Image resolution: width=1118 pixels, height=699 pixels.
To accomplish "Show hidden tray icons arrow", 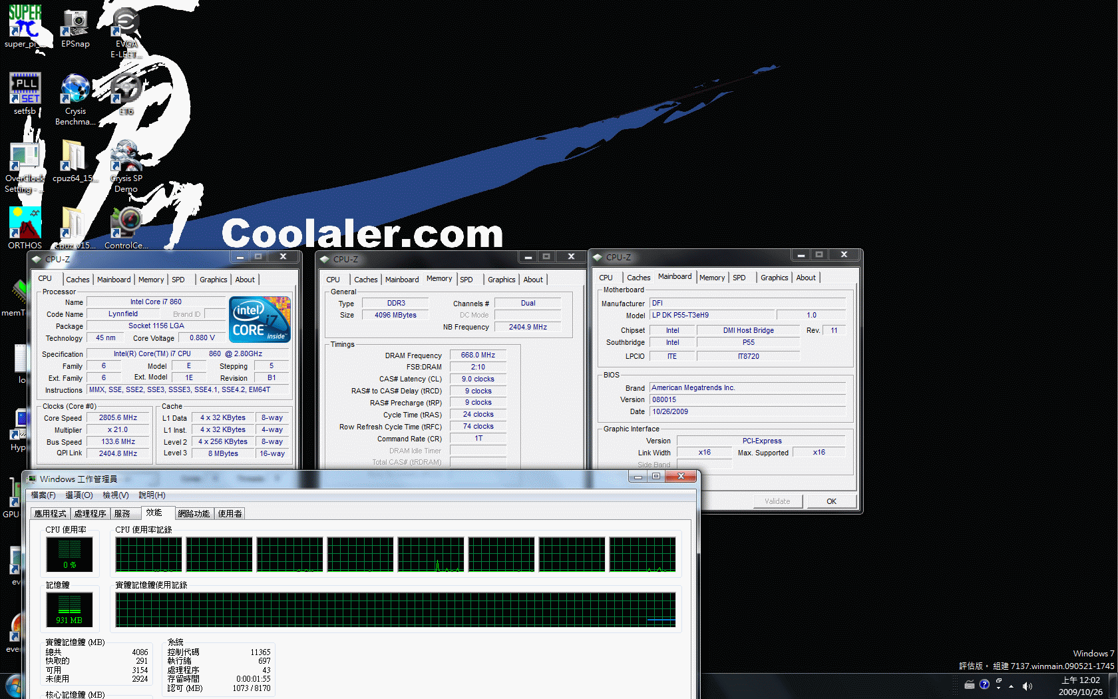I will click(x=1011, y=686).
